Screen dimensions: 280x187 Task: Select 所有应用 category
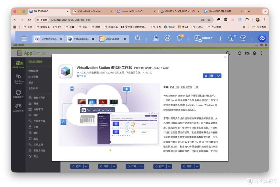[x=33, y=71]
